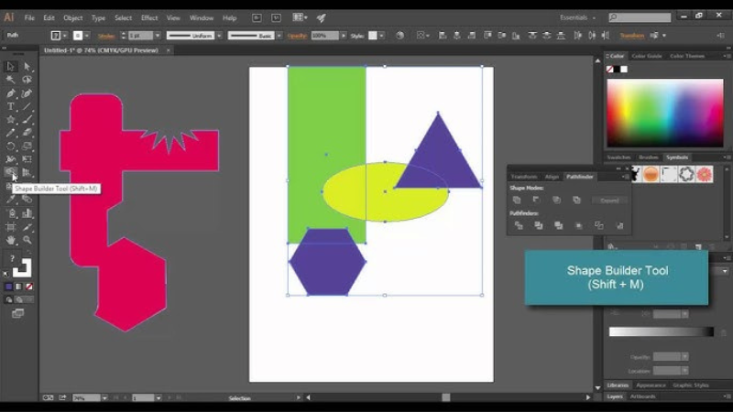Click the Stroke link in control bar

[x=106, y=36]
